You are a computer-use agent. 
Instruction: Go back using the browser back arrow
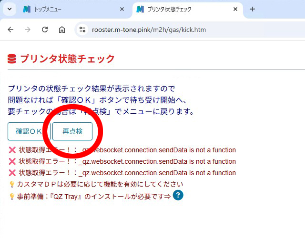tap(10, 30)
